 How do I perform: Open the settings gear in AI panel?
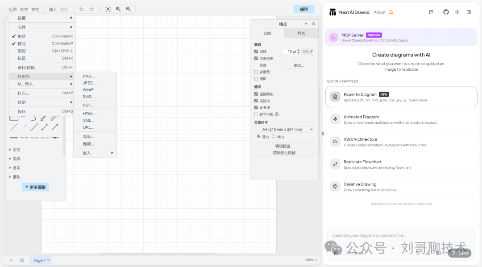457,12
